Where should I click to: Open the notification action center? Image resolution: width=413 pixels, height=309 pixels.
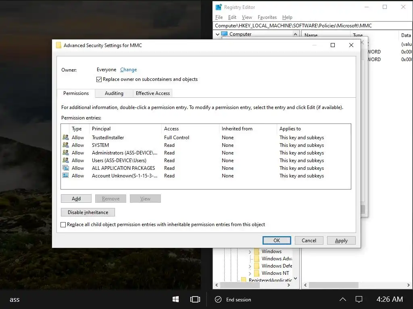point(359,299)
